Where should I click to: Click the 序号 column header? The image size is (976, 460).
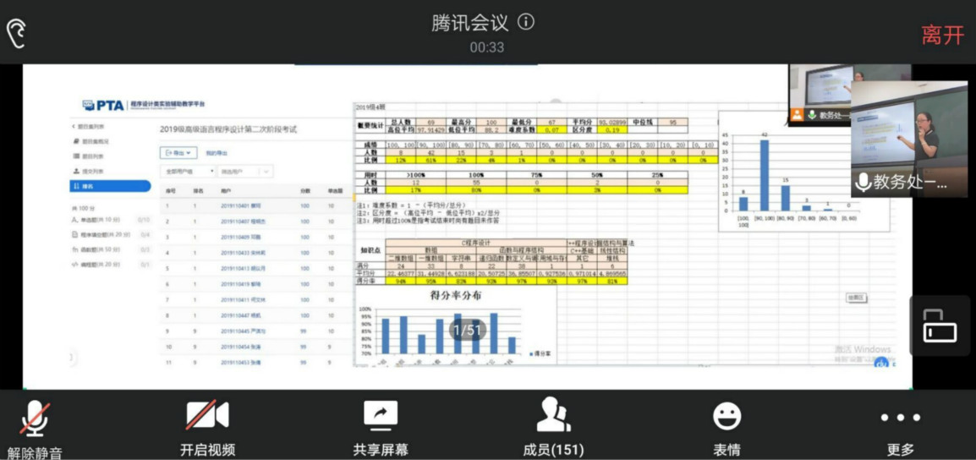pyautogui.click(x=170, y=191)
